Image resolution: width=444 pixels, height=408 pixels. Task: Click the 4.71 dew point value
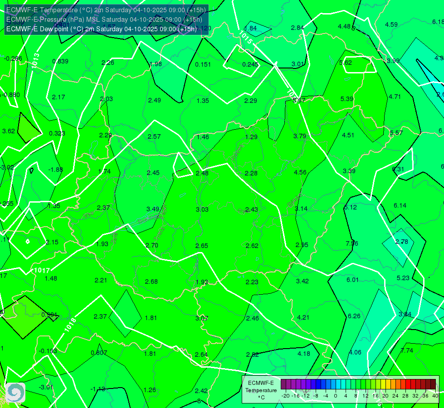(395, 97)
